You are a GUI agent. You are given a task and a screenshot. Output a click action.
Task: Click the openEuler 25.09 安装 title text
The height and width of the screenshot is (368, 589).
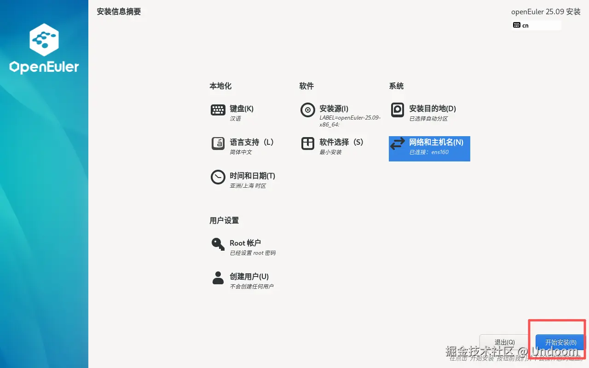(x=546, y=12)
